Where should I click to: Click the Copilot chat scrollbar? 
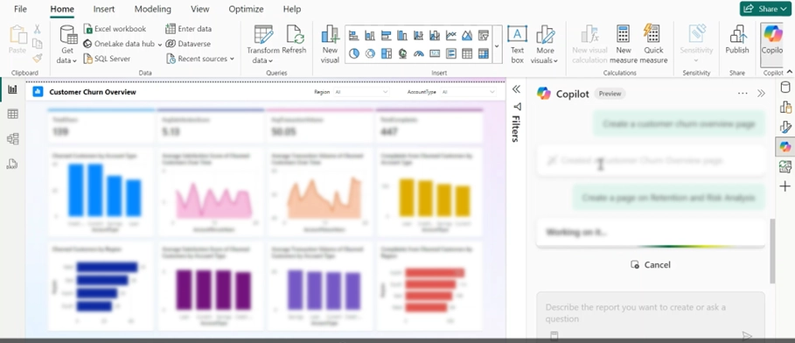pyautogui.click(x=772, y=250)
